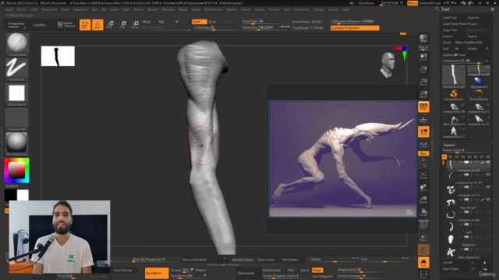Toggle Zadd mode
499x280 pixels.
200,22
